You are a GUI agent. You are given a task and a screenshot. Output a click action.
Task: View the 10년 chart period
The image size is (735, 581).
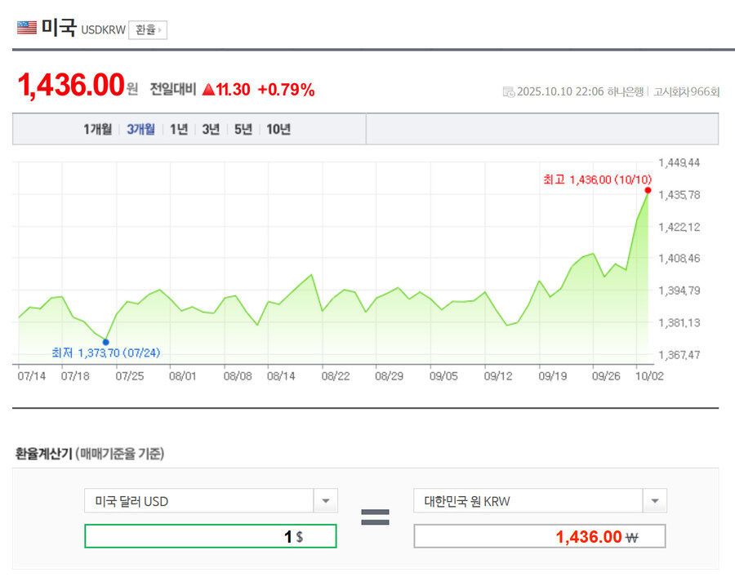[x=278, y=129]
